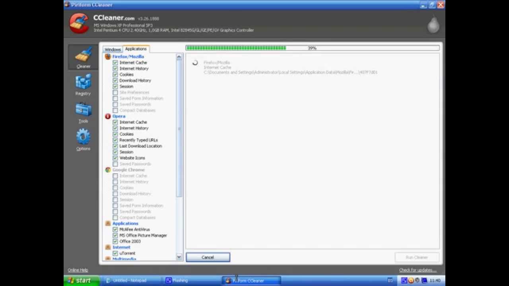Viewport: 509px width, 286px height.
Task: Select the Applications group heading in list
Action: [x=125, y=223]
